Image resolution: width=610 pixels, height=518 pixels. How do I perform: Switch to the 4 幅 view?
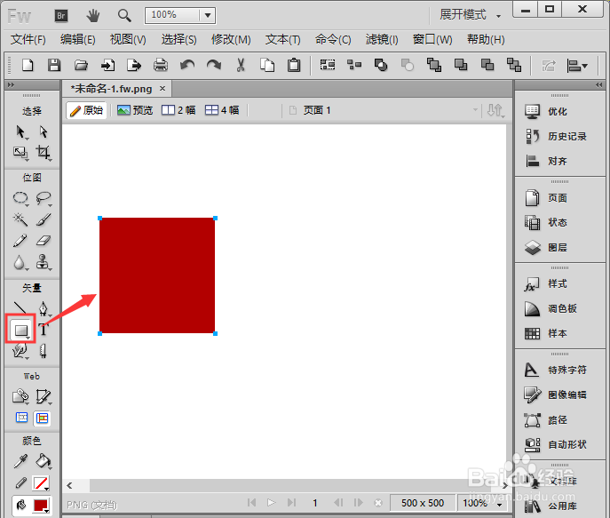pyautogui.click(x=222, y=110)
